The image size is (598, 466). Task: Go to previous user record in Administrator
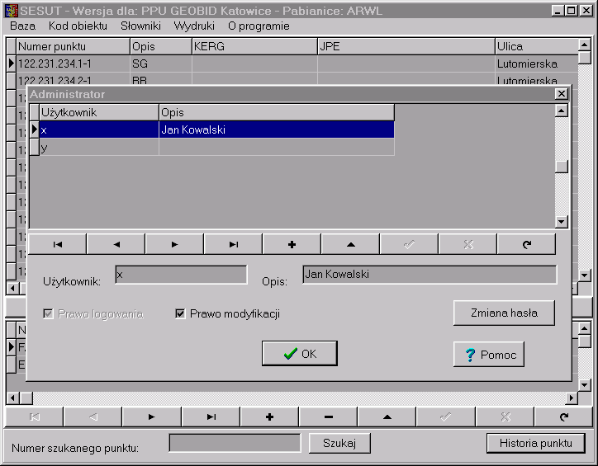point(116,244)
